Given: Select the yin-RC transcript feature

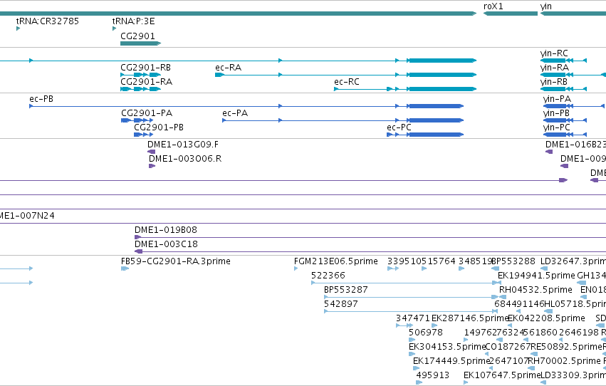Looking at the screenshot, I should [563, 61].
